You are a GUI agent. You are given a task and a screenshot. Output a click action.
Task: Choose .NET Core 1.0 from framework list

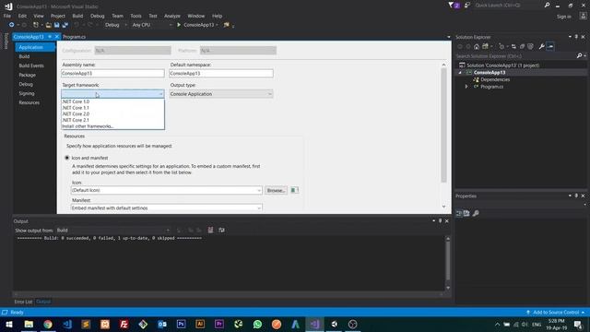tap(112, 101)
